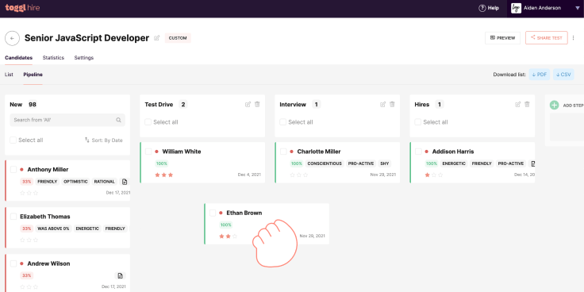Edit the Test Drive step
Image resolution: width=584 pixels, height=292 pixels.
point(248,104)
